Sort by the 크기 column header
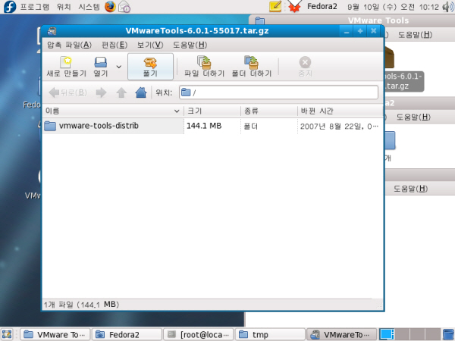Image resolution: width=455 pixels, height=341 pixels. coord(212,111)
